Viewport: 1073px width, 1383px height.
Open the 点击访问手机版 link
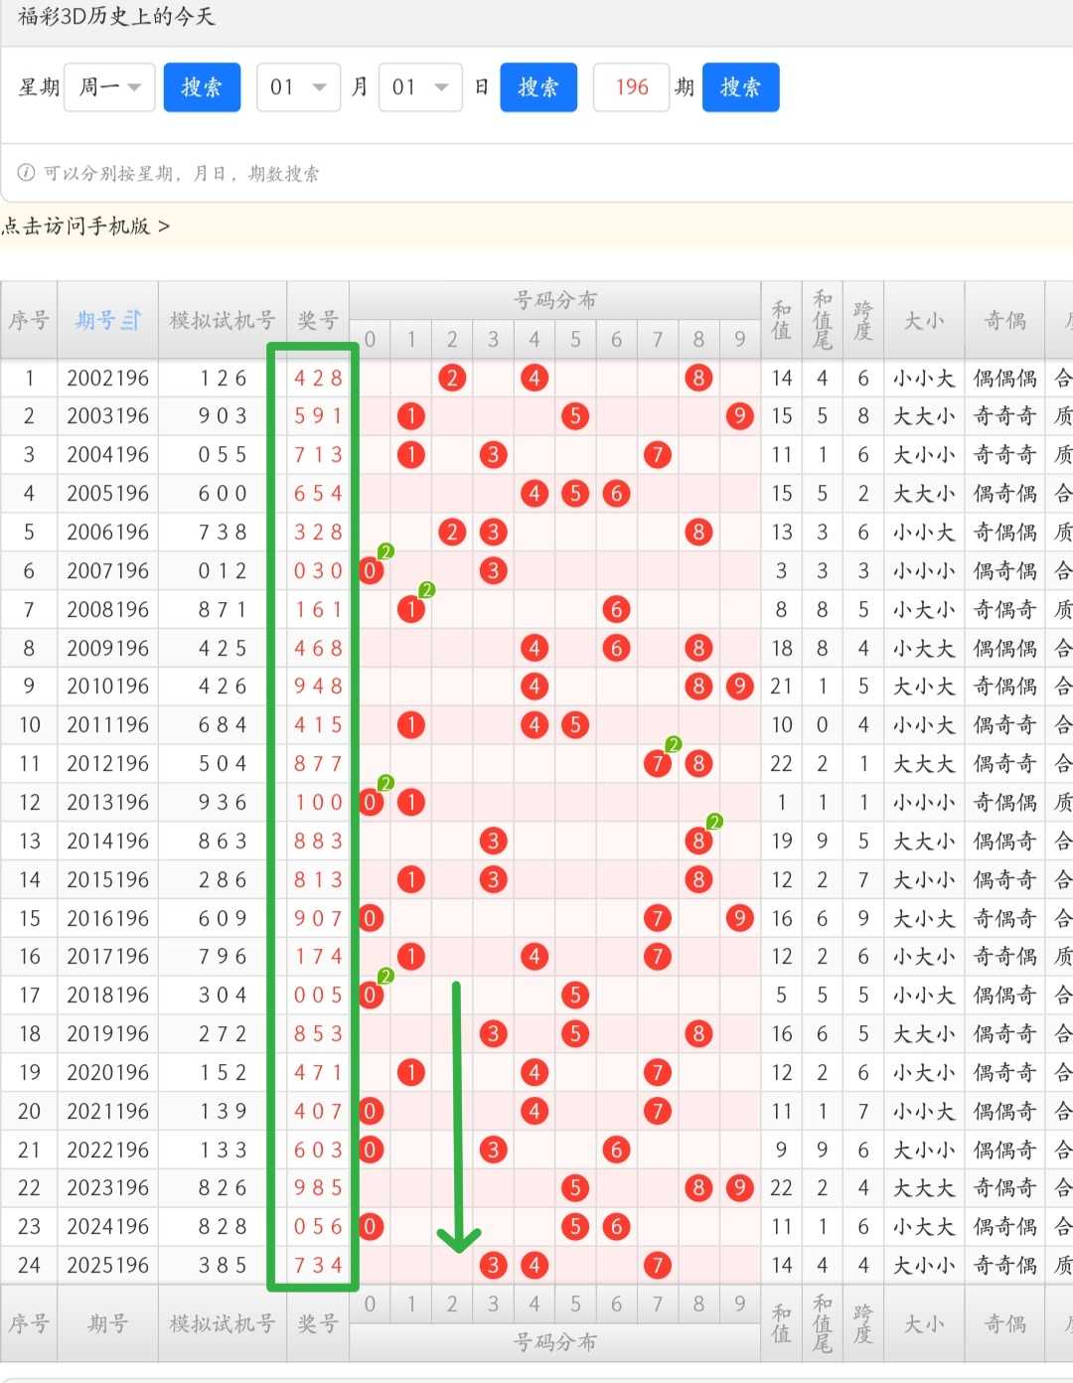pyautogui.click(x=85, y=227)
